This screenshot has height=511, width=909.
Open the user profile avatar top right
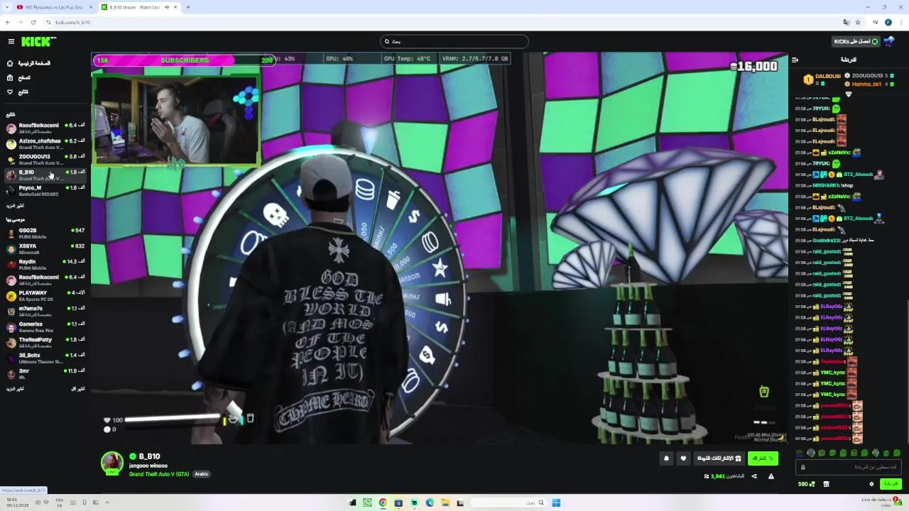(889, 41)
